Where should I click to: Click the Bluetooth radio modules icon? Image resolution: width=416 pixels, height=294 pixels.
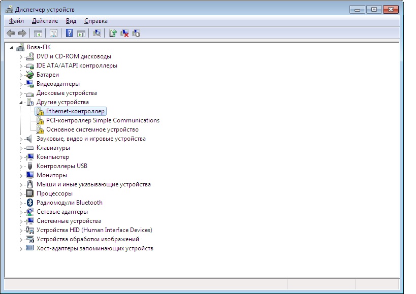(x=30, y=203)
